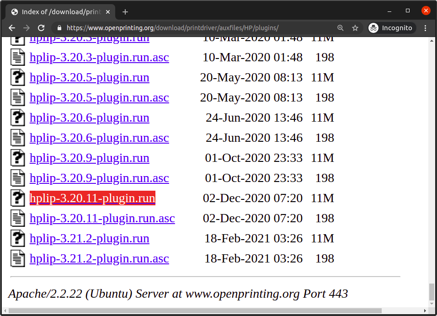Click the text file icon for hplip-3.20.11-plugin.run.asc
This screenshot has height=316, width=437.
click(17, 218)
